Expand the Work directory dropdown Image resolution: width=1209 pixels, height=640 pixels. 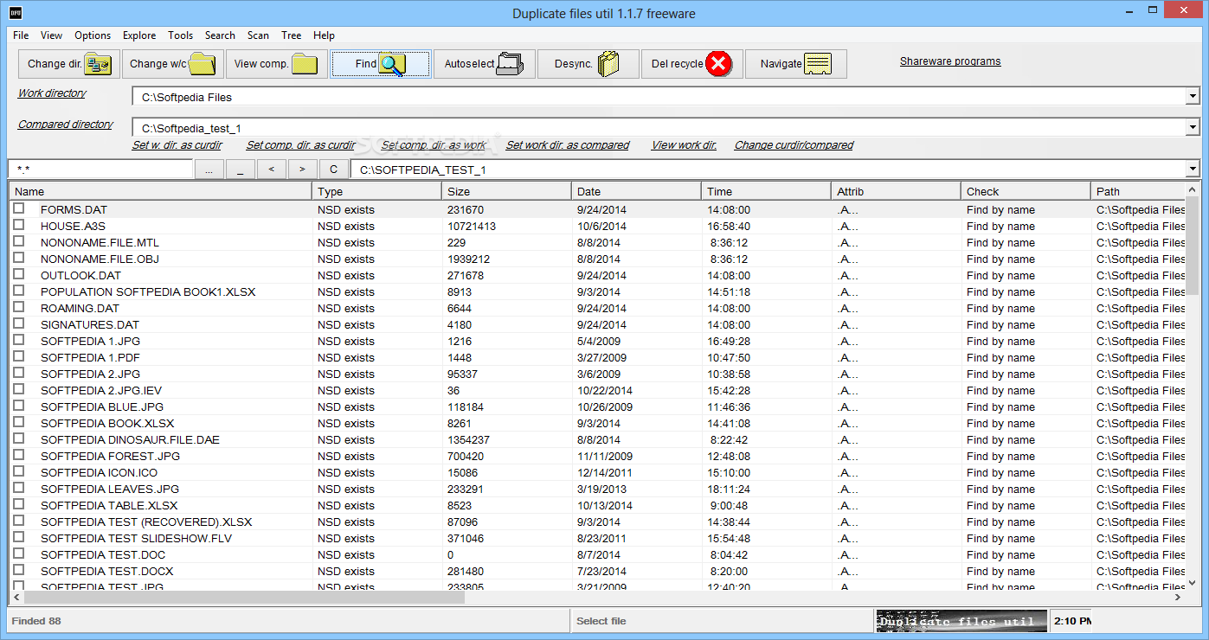1193,96
